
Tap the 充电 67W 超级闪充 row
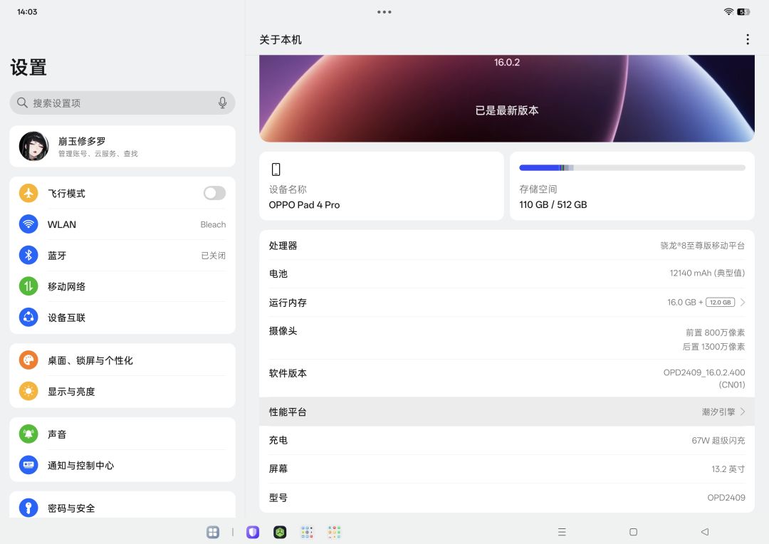coord(507,440)
